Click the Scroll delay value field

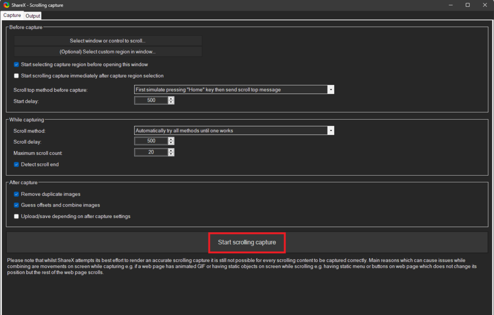point(151,141)
